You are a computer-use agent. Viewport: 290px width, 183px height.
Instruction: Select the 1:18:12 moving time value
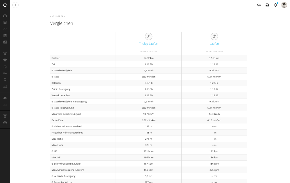(x=214, y=89)
